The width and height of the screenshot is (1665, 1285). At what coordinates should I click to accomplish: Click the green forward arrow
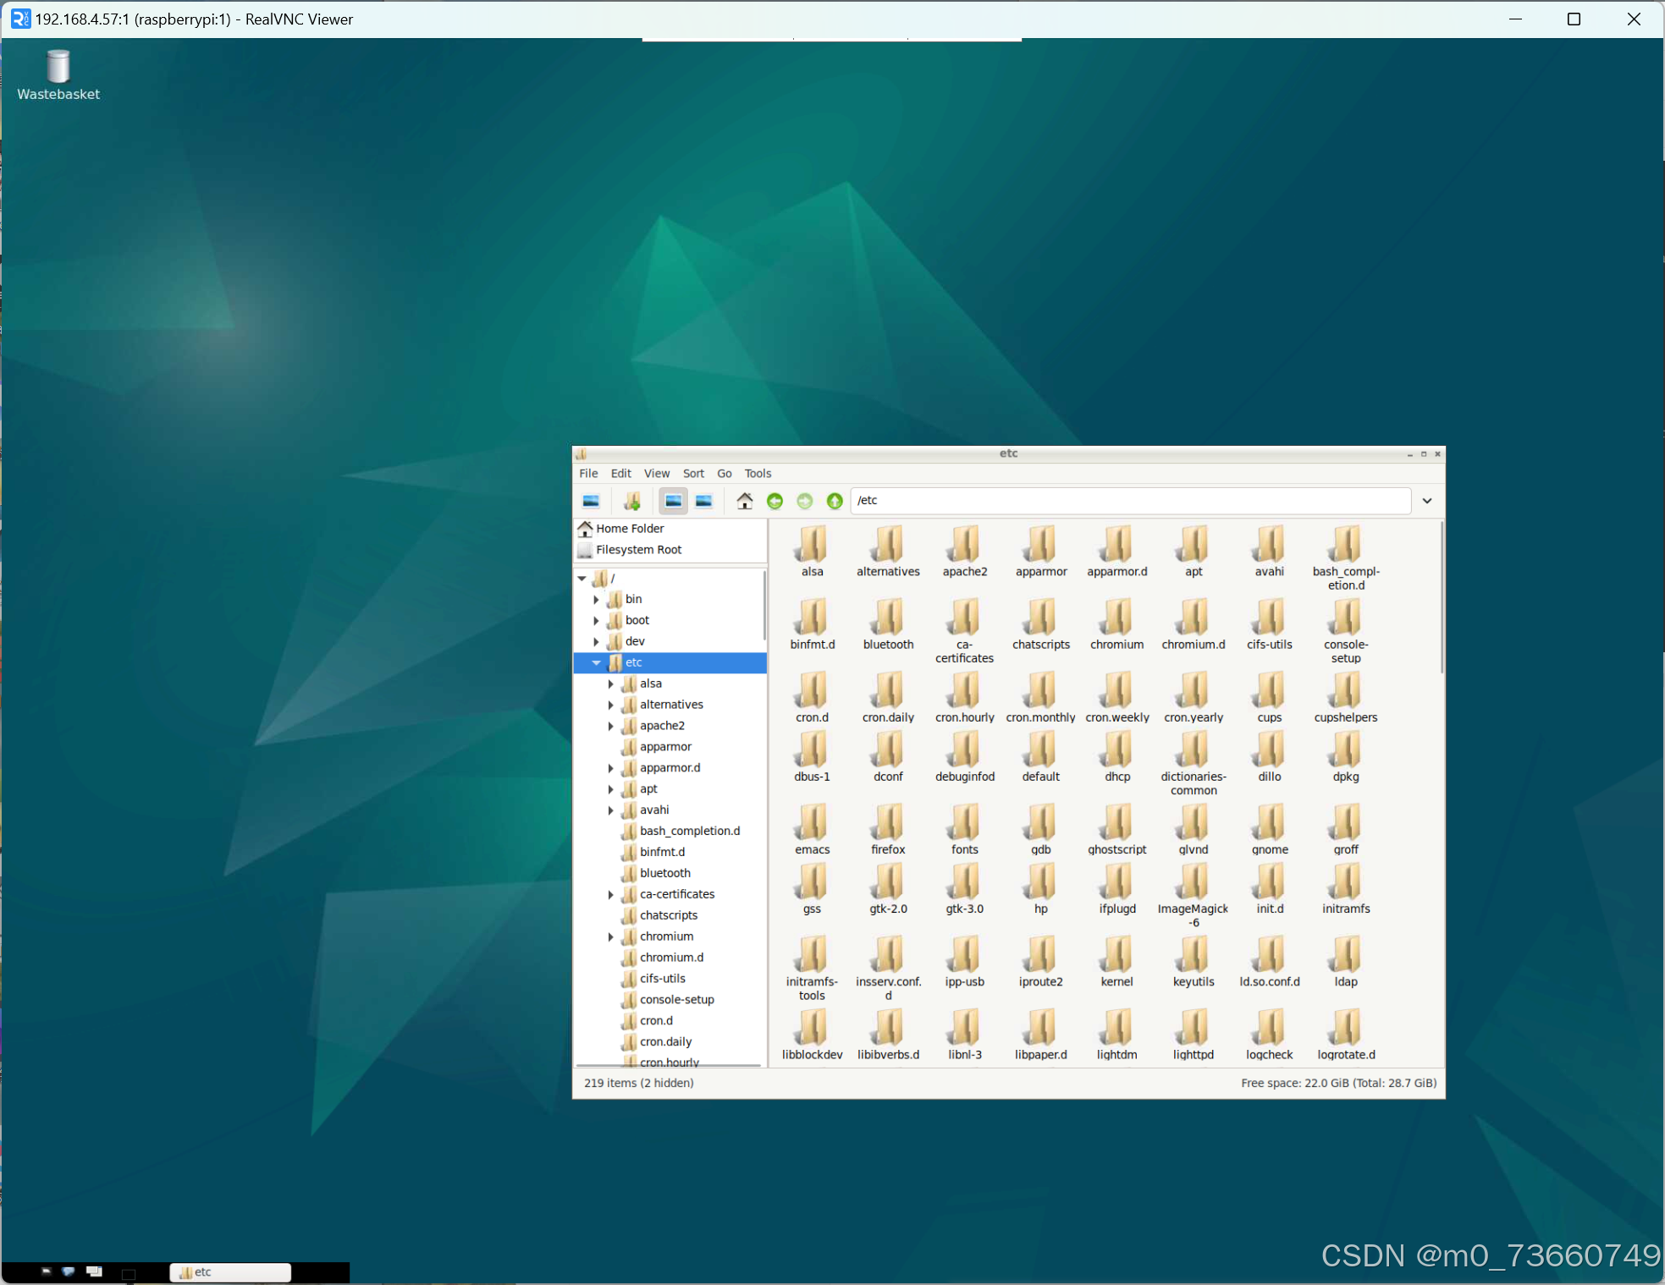pyautogui.click(x=804, y=501)
